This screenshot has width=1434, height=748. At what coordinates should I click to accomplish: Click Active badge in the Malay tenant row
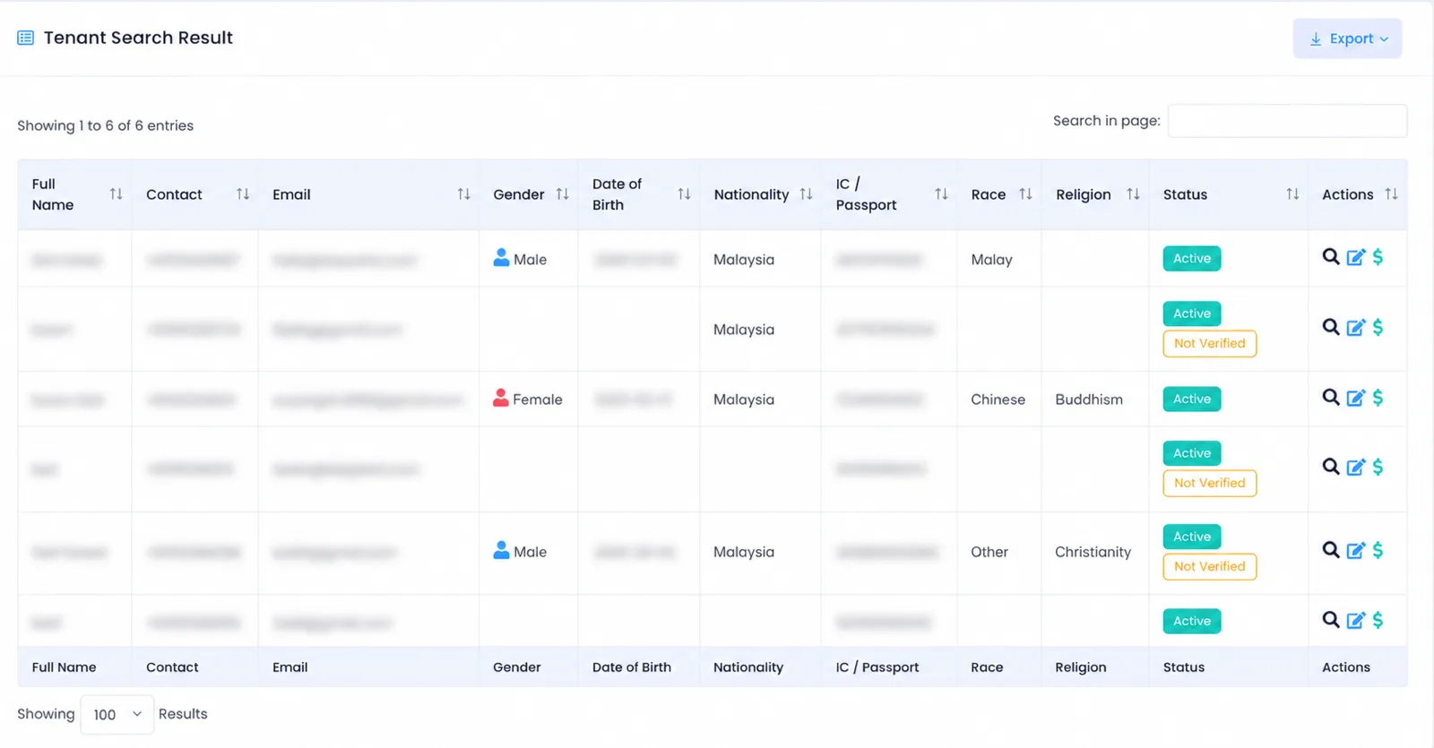[x=1192, y=259]
